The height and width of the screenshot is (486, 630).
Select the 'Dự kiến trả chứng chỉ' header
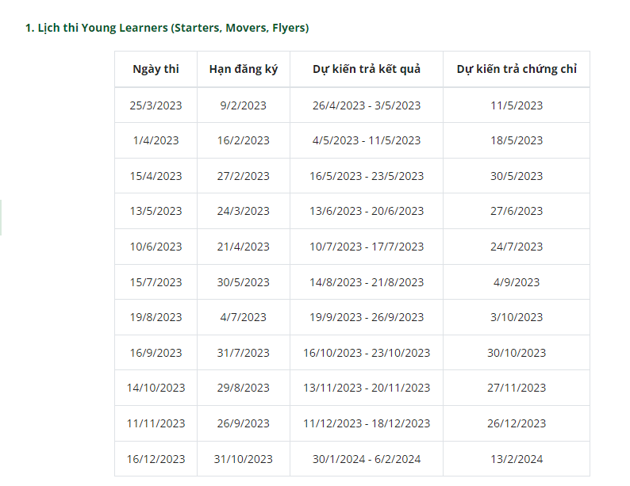pos(517,69)
